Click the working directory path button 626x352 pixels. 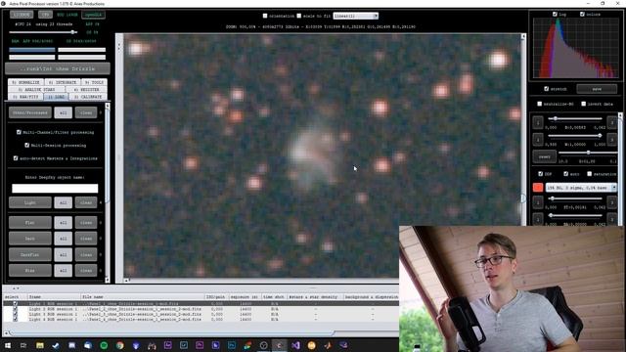[x=58, y=68]
